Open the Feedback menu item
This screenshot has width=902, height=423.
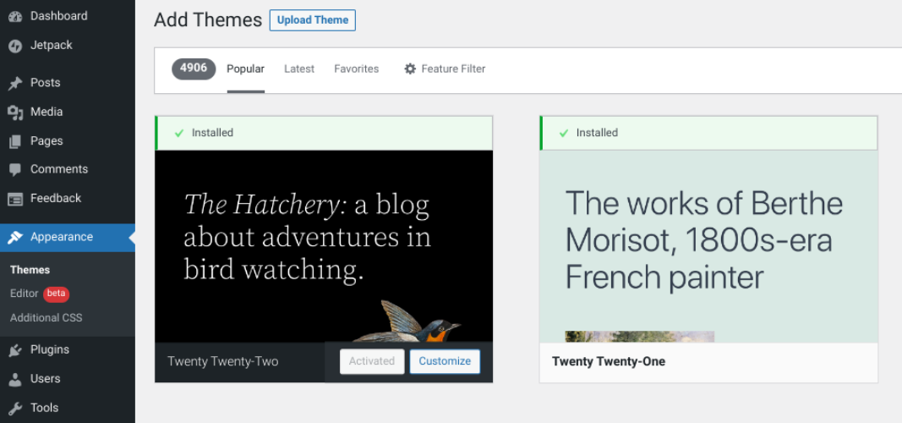[68, 198]
